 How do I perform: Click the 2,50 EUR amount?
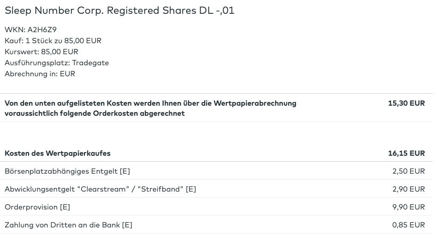click(408, 171)
